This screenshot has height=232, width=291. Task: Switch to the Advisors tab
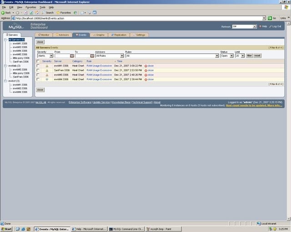62,35
